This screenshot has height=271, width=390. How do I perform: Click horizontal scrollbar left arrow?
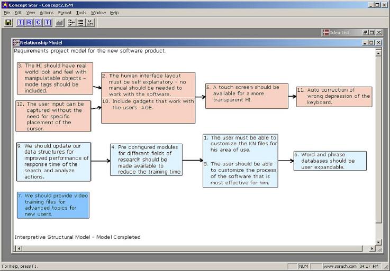click(19, 248)
